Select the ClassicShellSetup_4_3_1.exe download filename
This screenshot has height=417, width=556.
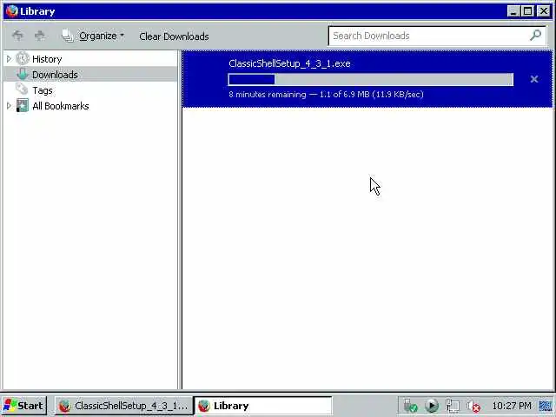coord(289,63)
